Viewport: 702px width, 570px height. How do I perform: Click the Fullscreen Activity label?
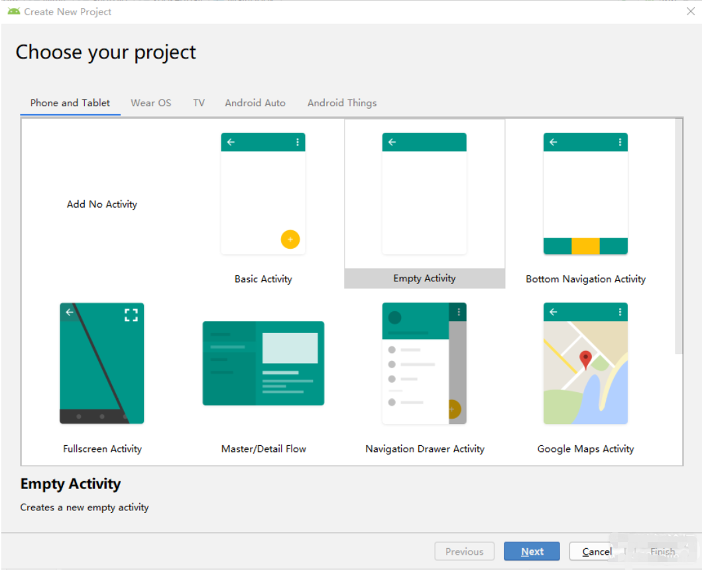[102, 449]
